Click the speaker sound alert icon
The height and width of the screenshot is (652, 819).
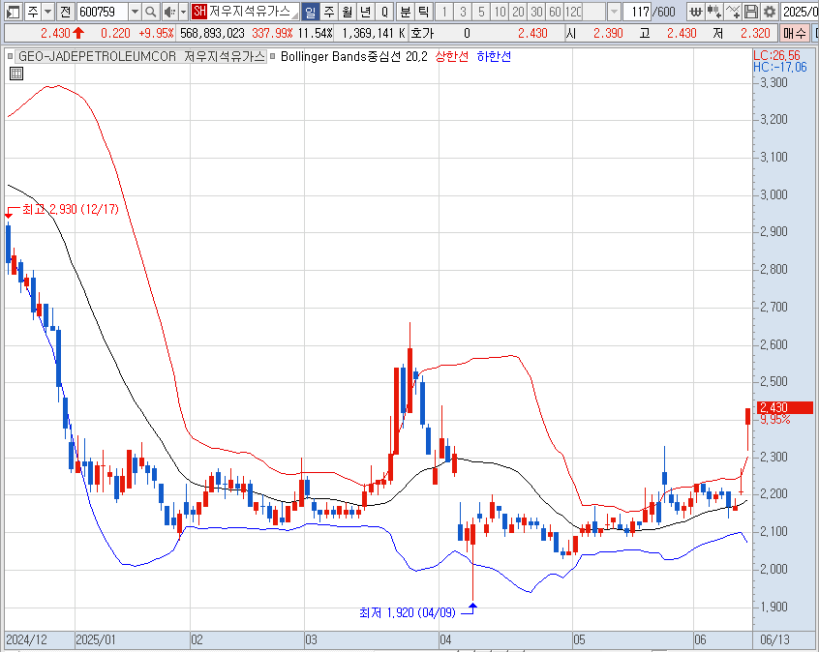point(168,12)
